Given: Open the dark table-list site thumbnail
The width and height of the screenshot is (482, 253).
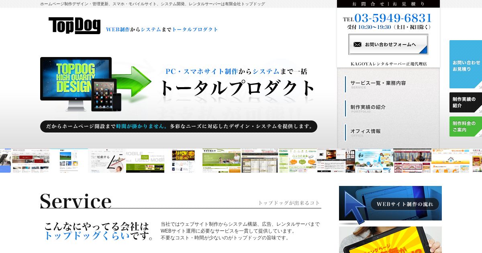Looking at the screenshot, I should point(259,161).
